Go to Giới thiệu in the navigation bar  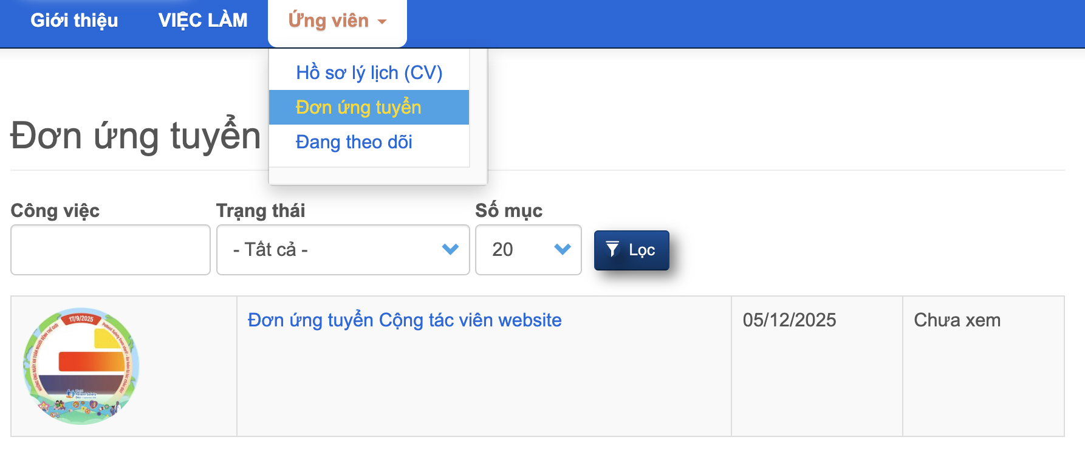pos(74,21)
